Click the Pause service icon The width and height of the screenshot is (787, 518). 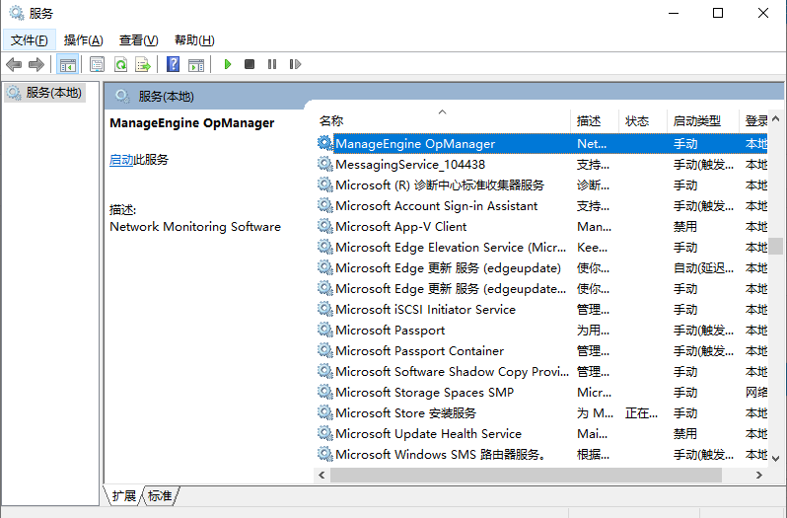point(272,64)
